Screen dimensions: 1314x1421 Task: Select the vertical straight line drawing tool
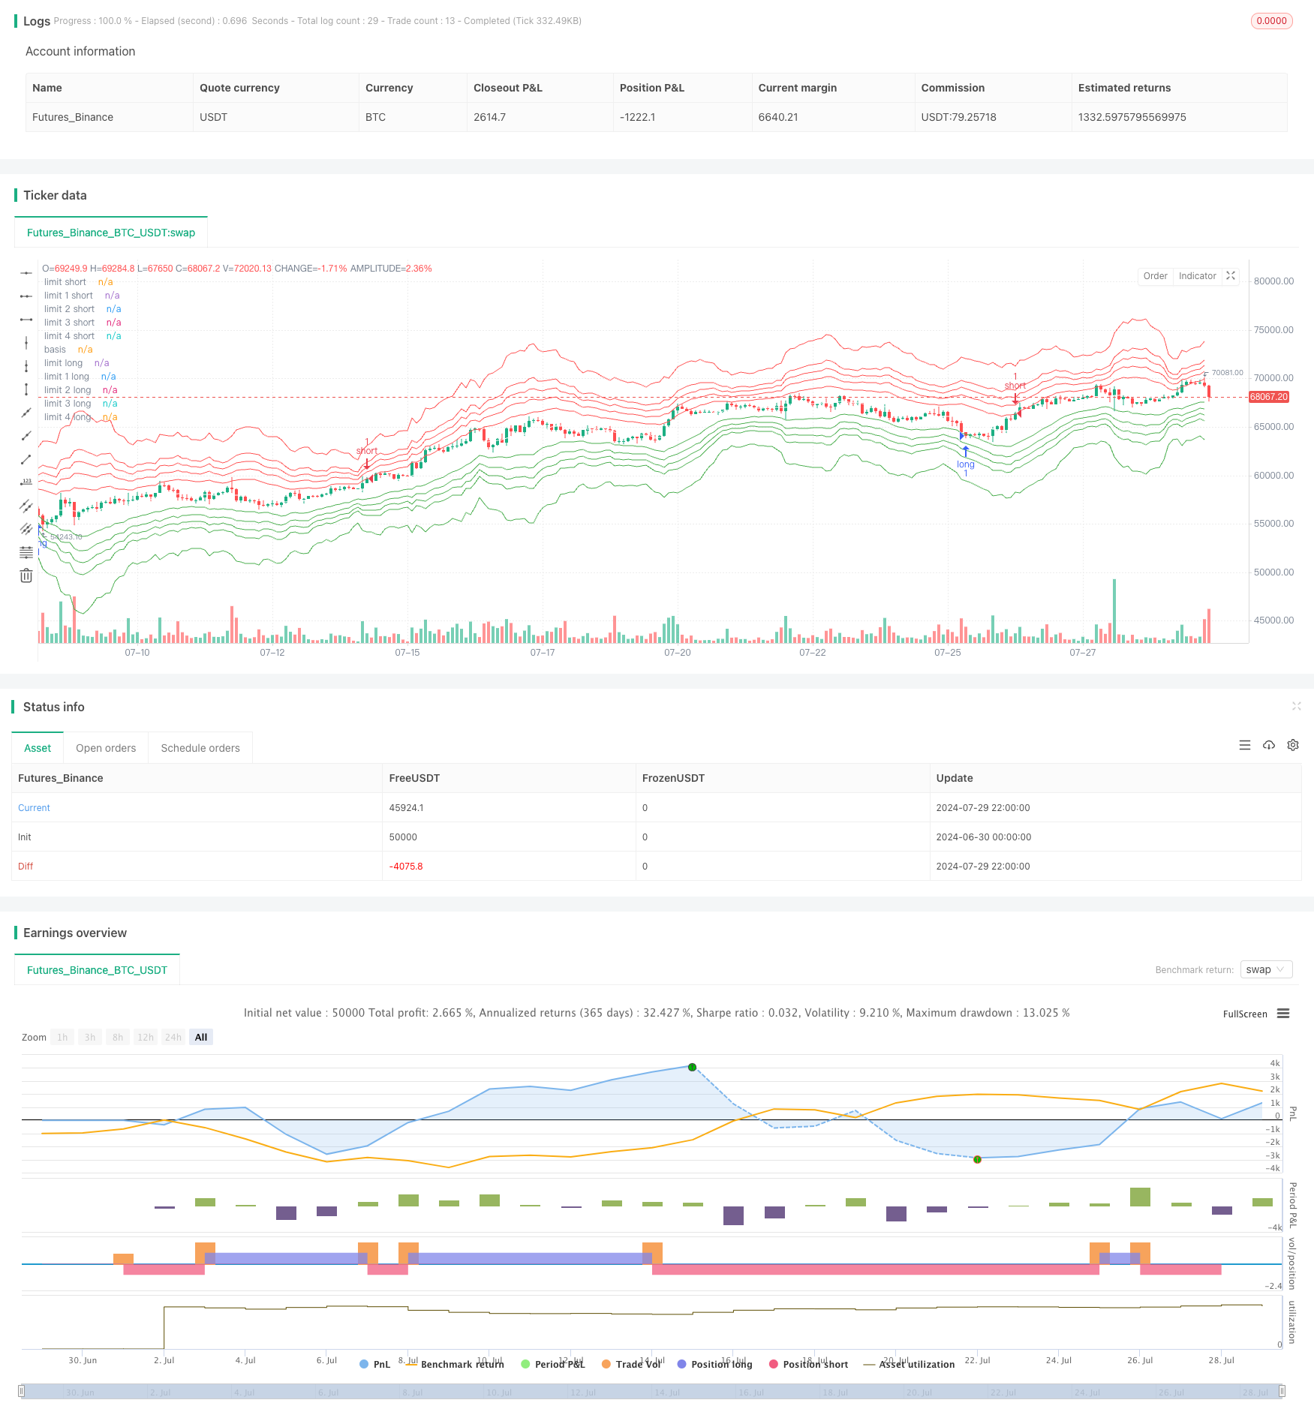coord(26,343)
